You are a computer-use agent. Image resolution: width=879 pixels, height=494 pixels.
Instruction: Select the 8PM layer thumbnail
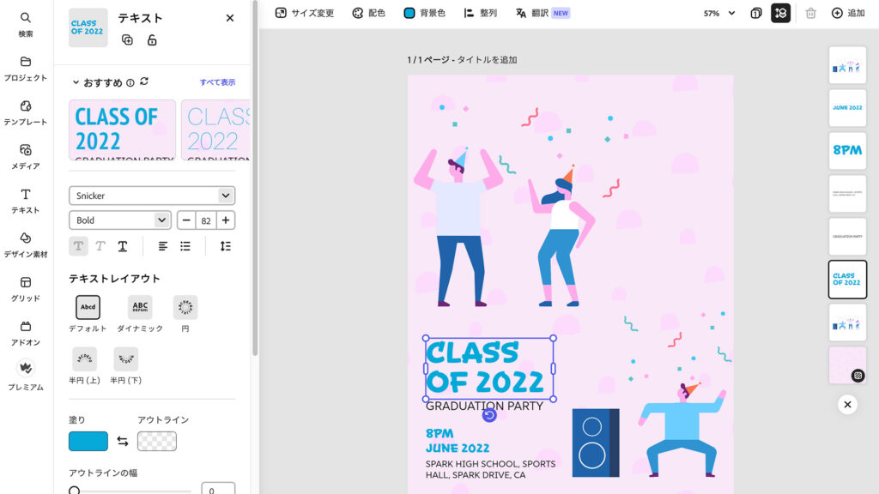pyautogui.click(x=847, y=150)
